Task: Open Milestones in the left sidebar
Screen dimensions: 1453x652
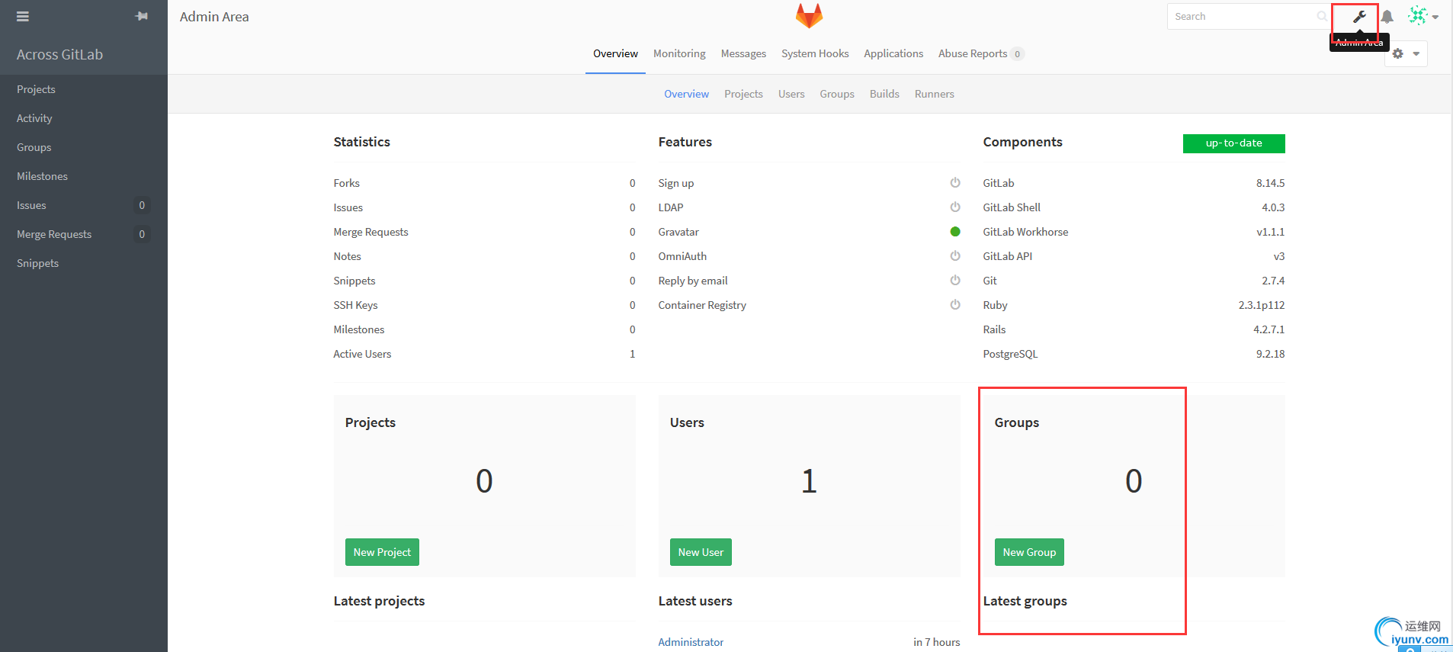Action: pyautogui.click(x=84, y=176)
